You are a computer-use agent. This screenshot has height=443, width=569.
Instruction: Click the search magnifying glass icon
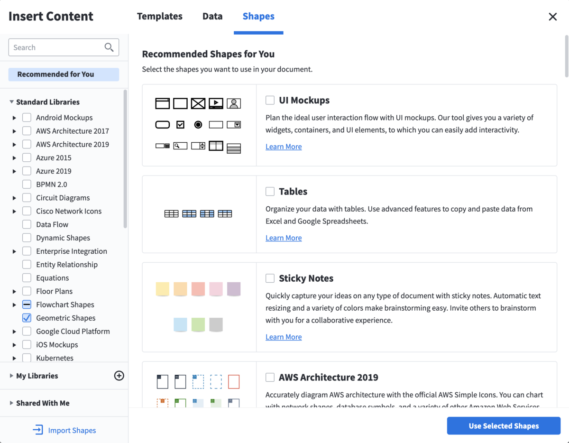109,47
